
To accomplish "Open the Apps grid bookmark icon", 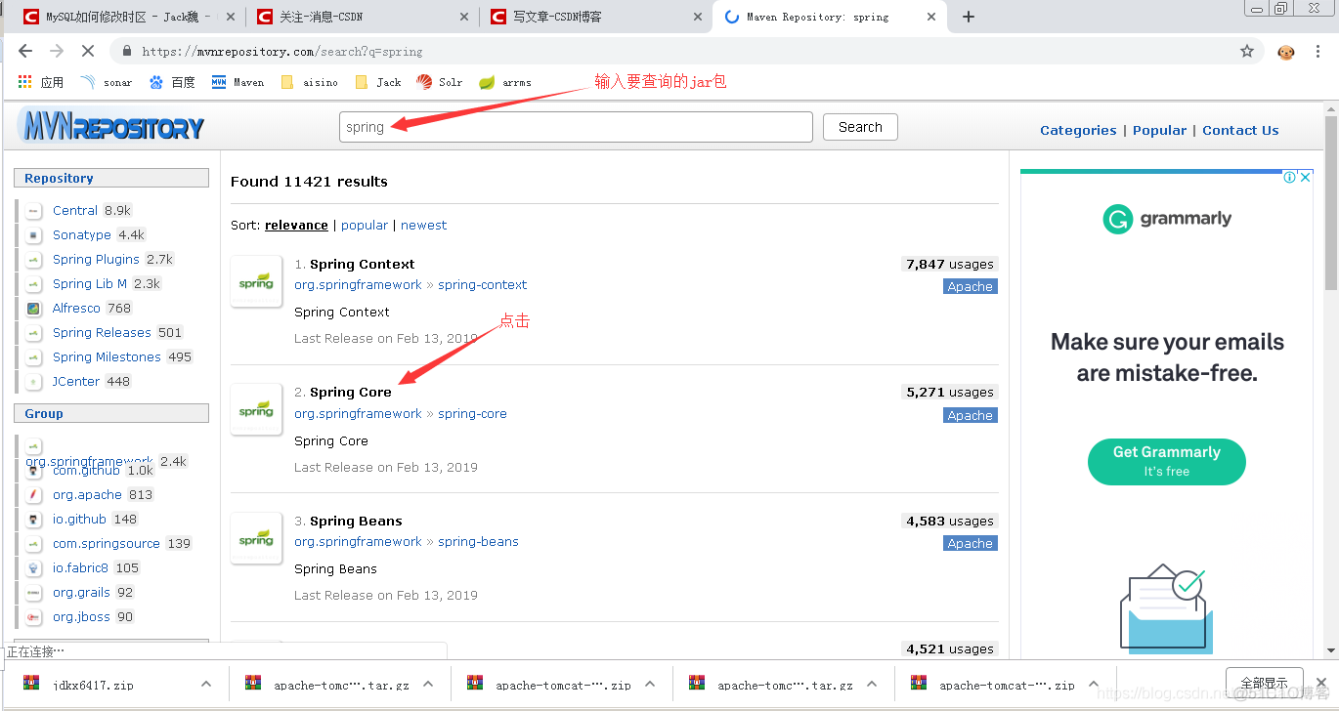I will [25, 82].
